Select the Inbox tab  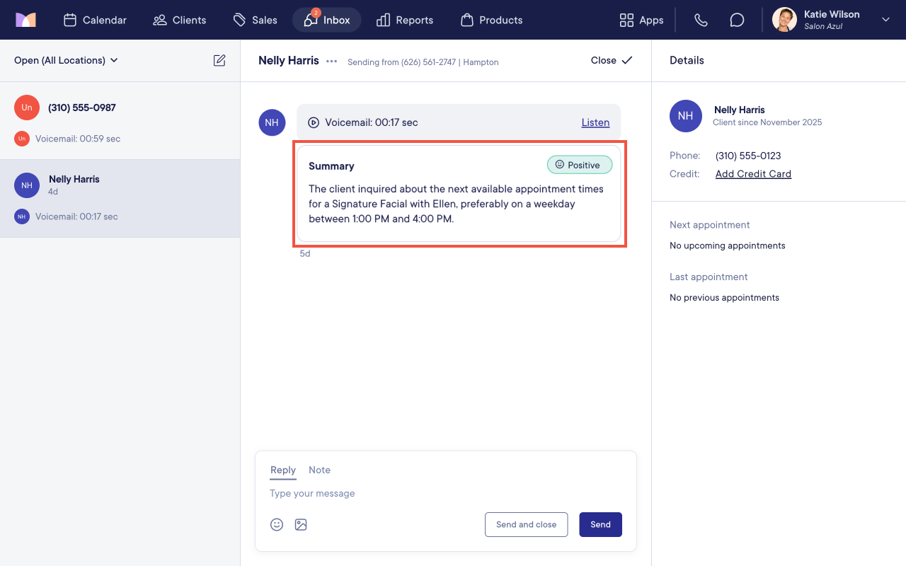327,20
